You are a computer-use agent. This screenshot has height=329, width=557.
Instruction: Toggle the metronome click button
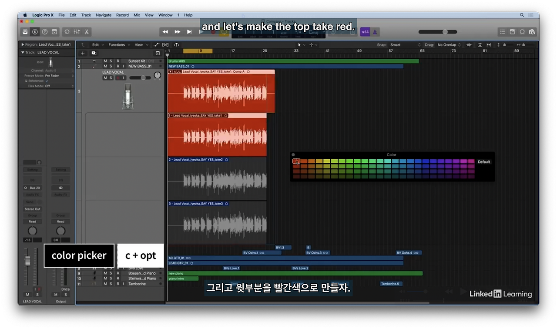pos(375,32)
